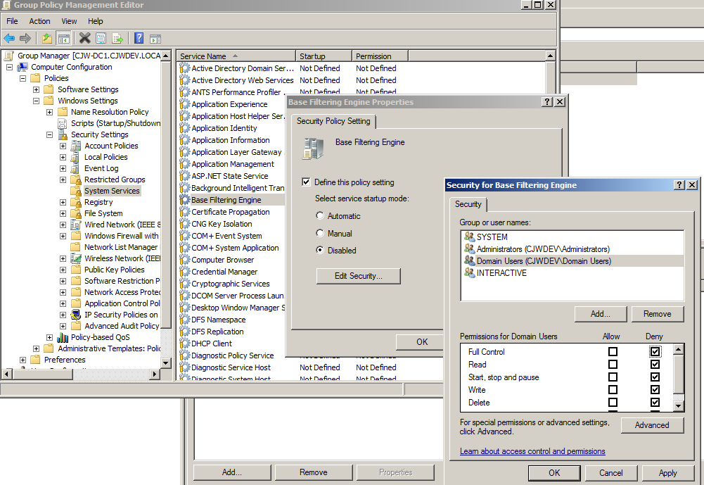Image resolution: width=704 pixels, height=485 pixels.
Task: Open the Action menu
Action: click(x=39, y=20)
